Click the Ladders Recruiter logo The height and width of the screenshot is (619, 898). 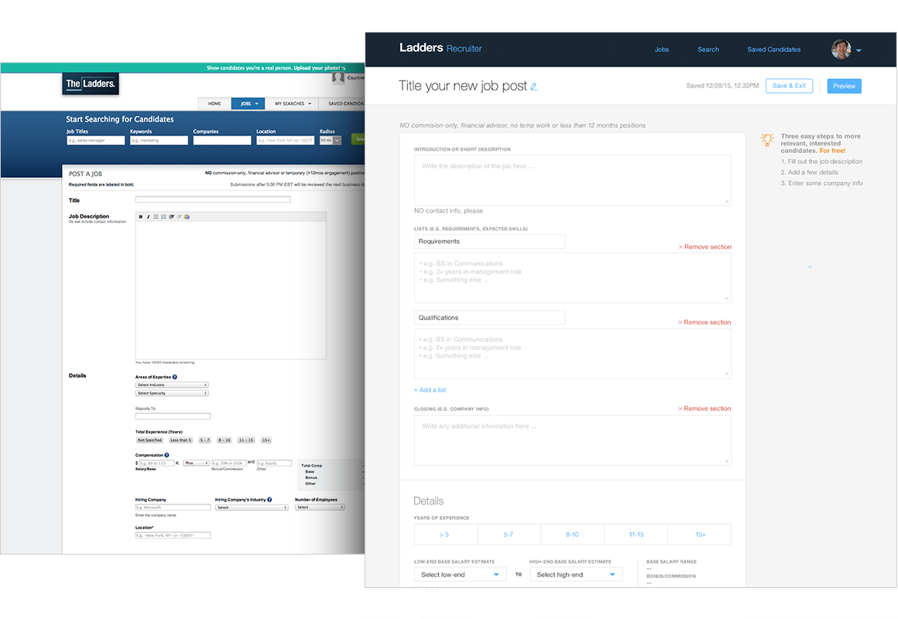point(440,48)
